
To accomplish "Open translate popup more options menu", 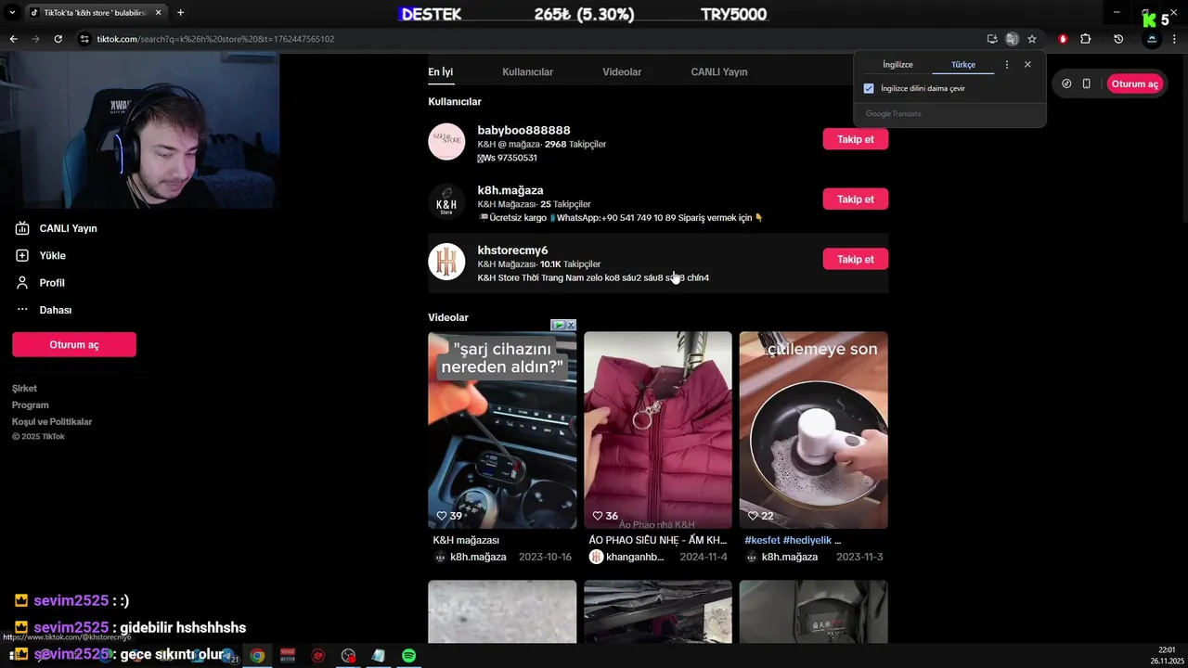I will (x=1007, y=65).
